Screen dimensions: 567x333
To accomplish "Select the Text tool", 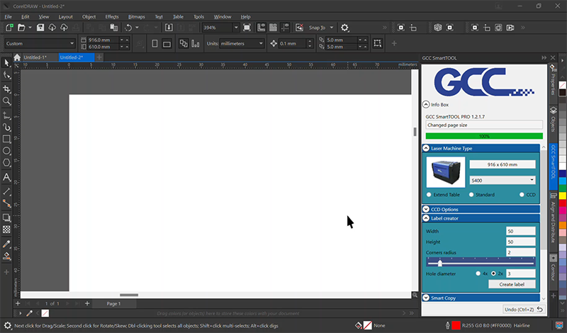I will click(7, 177).
